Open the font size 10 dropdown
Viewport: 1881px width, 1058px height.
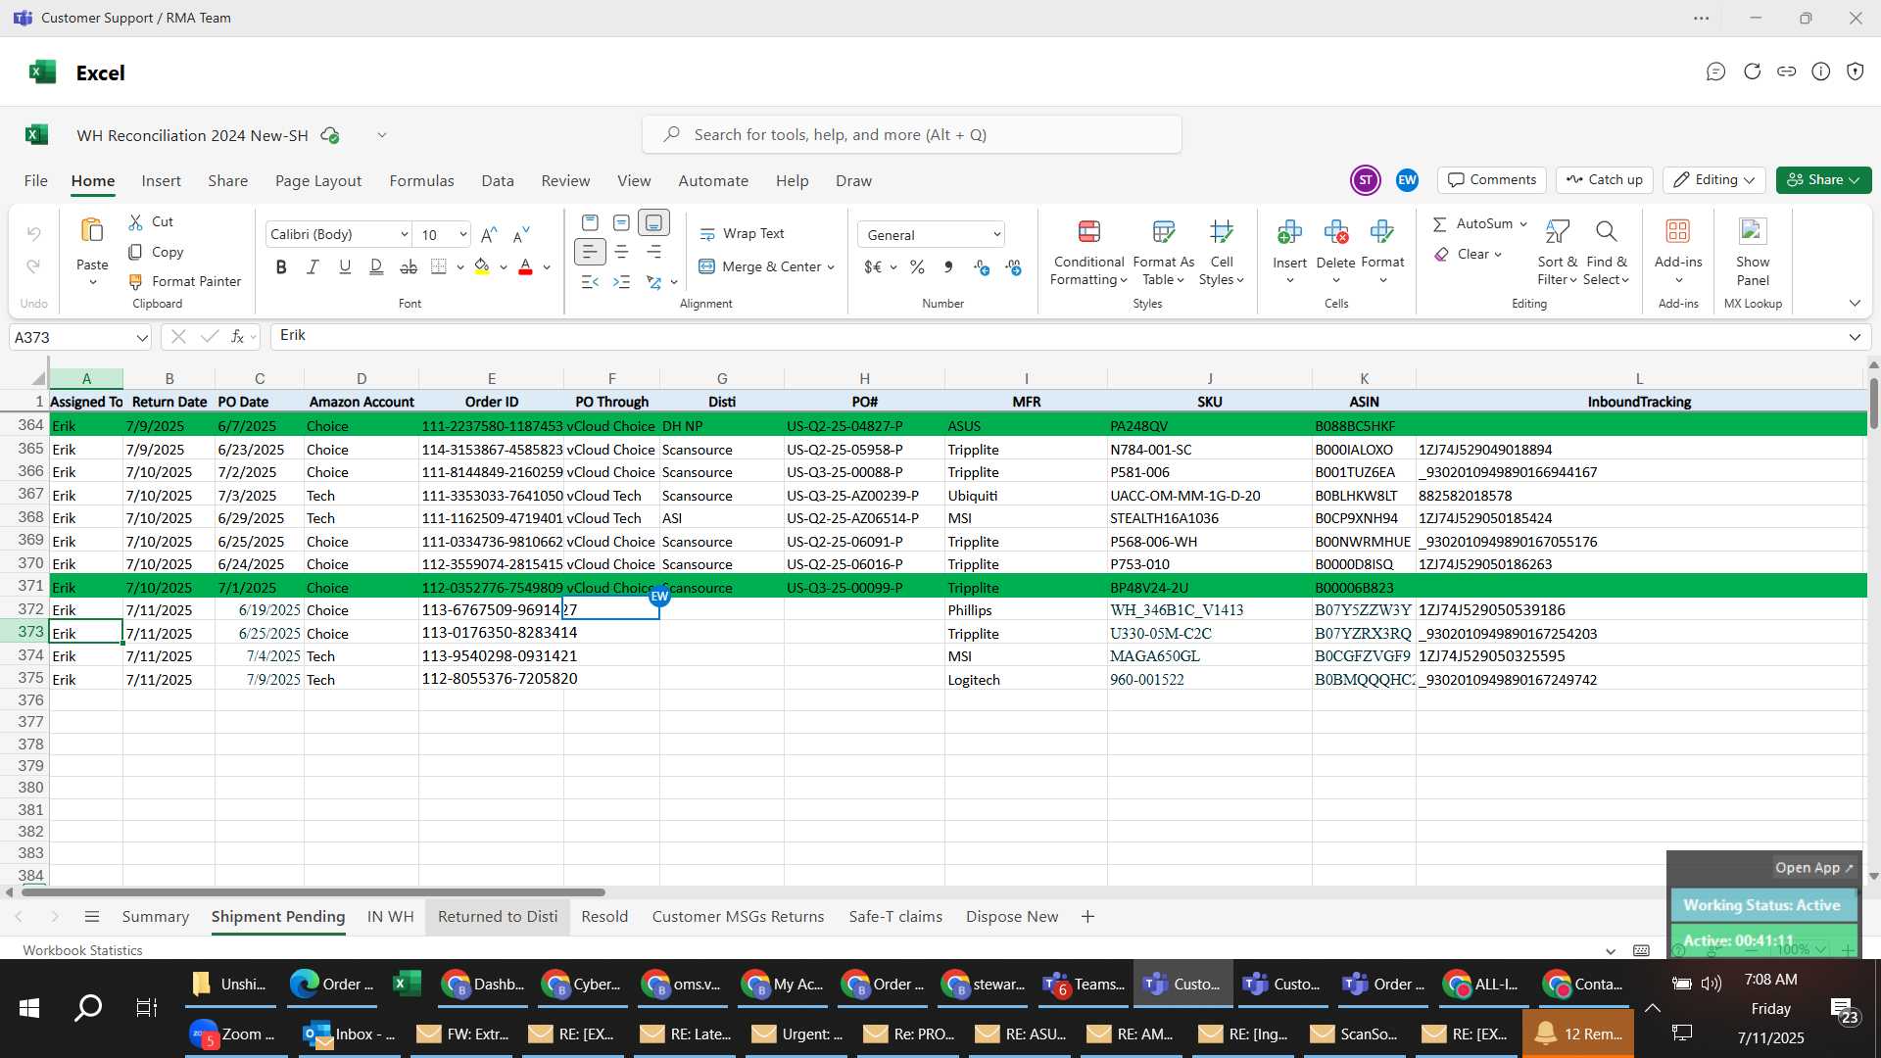pyautogui.click(x=462, y=235)
